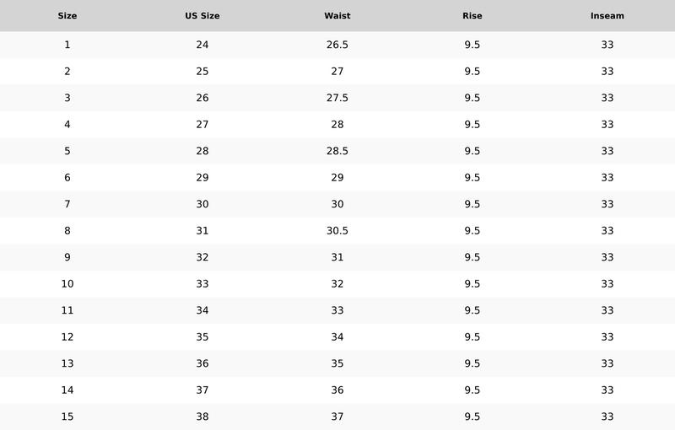Click the waist value 28.5
675x430 pixels.
(337, 151)
